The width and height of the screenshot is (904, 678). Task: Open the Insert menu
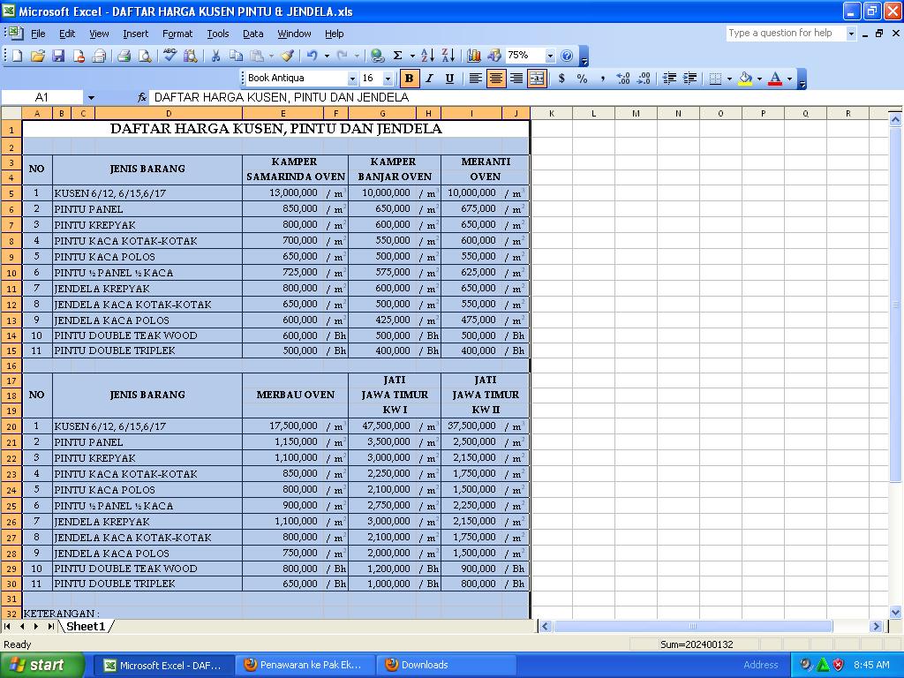pyautogui.click(x=135, y=34)
